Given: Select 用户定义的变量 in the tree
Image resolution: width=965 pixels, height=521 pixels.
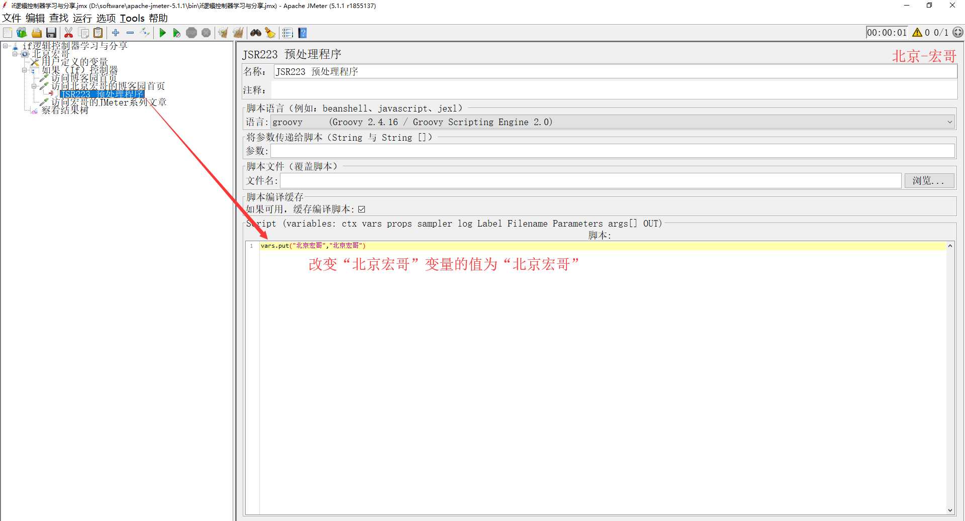Looking at the screenshot, I should [74, 62].
